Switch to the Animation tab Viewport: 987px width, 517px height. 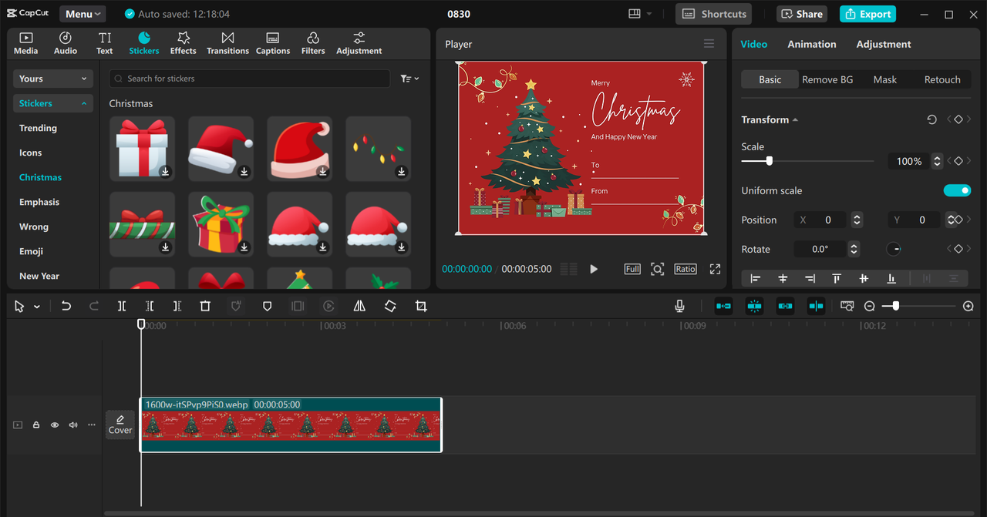pyautogui.click(x=811, y=44)
